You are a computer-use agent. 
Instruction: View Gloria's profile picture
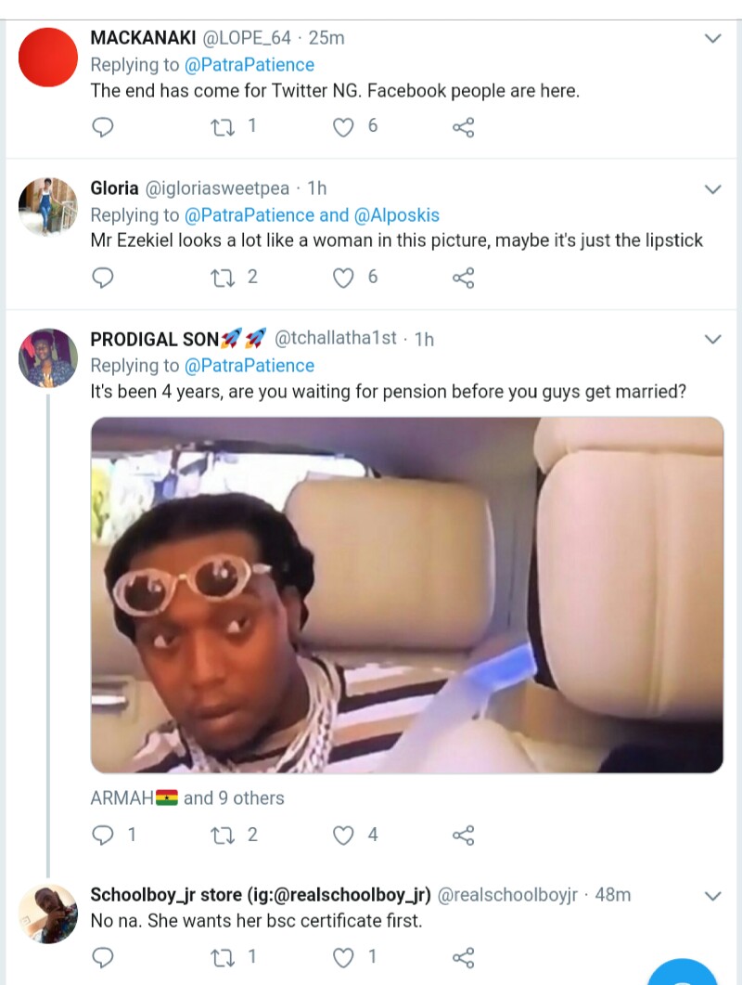pyautogui.click(x=48, y=206)
